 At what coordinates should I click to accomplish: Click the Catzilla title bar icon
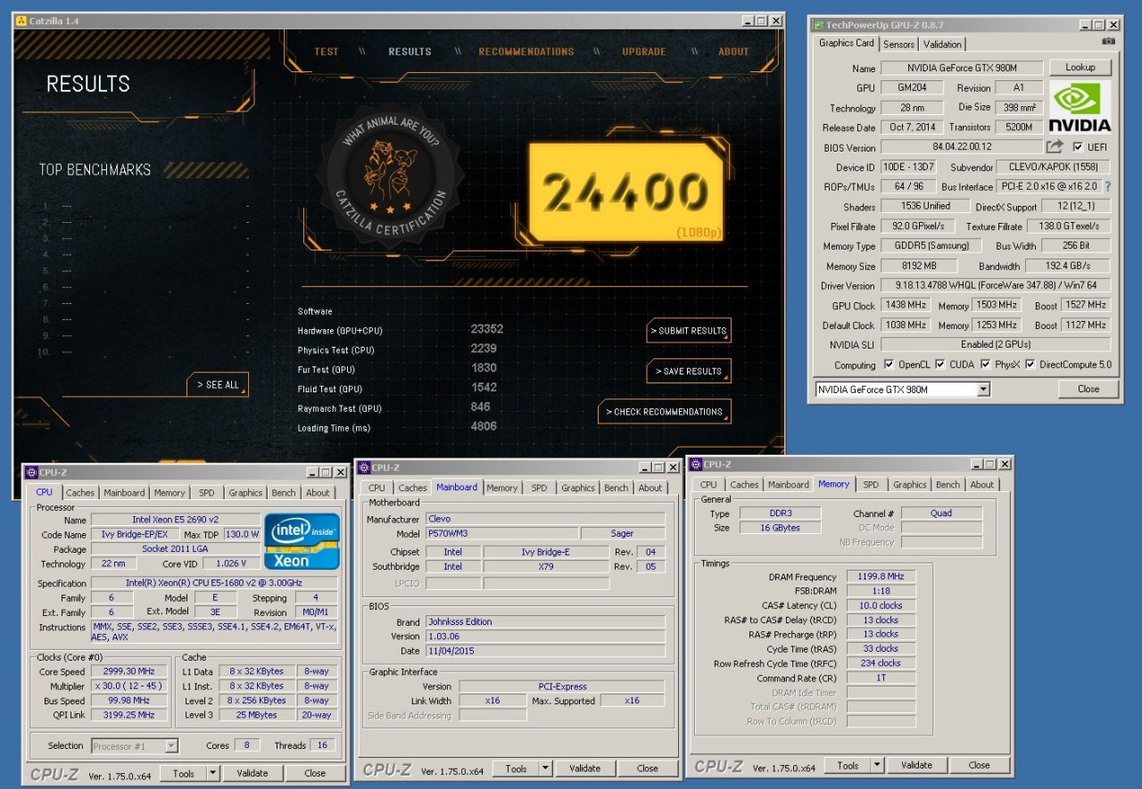point(21,21)
